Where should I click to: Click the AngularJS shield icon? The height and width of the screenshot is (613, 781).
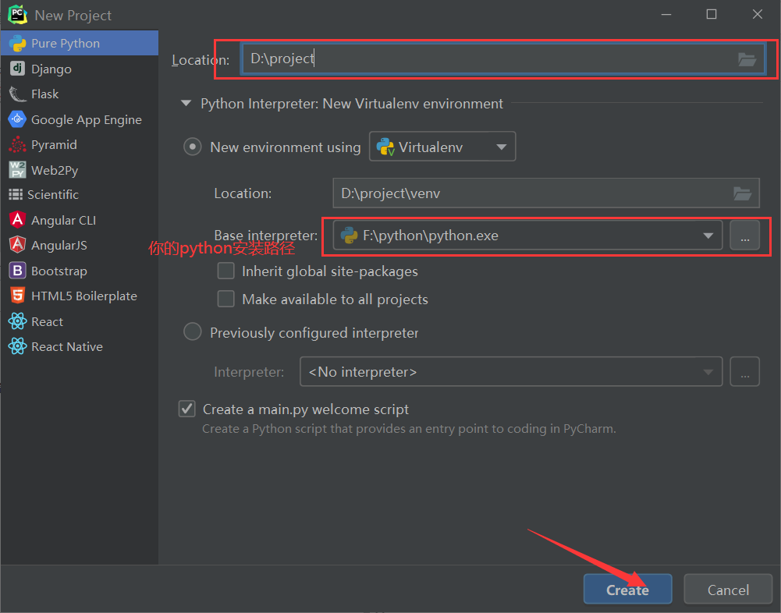(17, 245)
